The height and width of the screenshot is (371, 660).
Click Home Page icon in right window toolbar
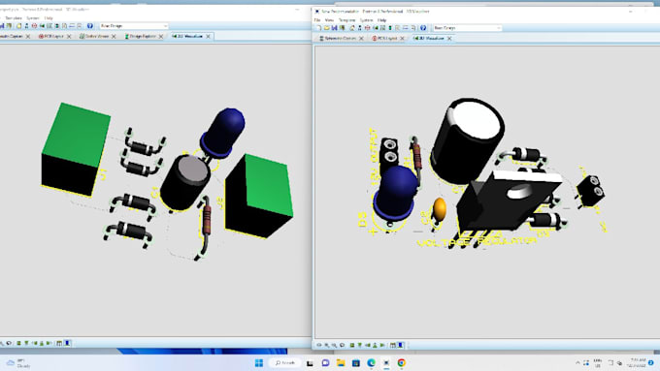point(352,28)
